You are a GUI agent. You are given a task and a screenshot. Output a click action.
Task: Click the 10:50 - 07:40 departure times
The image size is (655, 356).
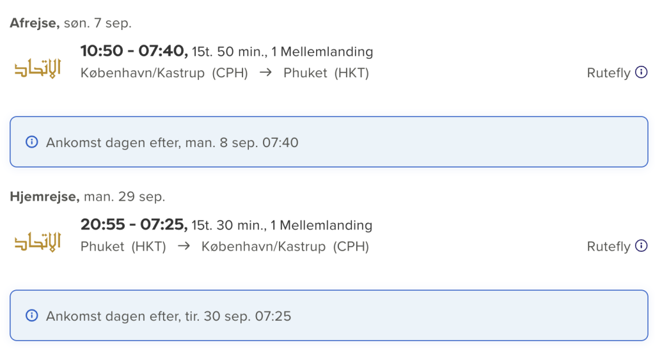coord(134,51)
